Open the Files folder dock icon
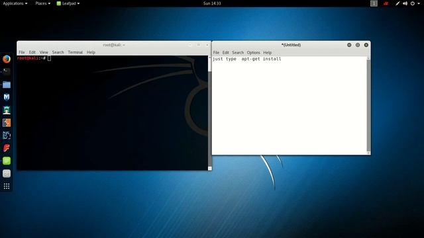The height and width of the screenshot is (238, 424). pyautogui.click(x=7, y=85)
